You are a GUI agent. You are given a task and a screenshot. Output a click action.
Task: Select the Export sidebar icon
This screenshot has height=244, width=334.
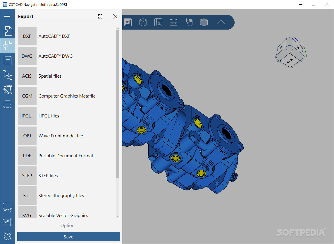(x=7, y=46)
